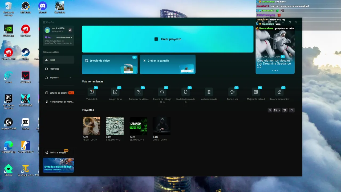Open project 0420 green-text thumbnail

point(138,126)
